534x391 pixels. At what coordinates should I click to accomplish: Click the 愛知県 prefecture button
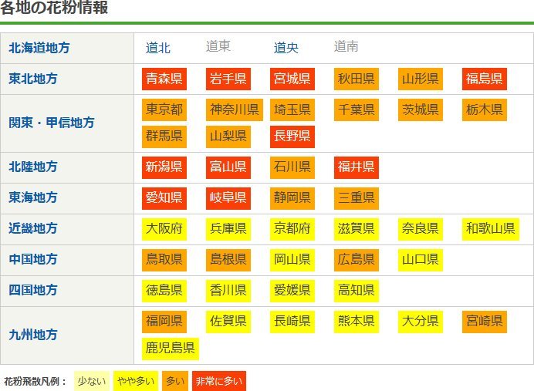[164, 198]
